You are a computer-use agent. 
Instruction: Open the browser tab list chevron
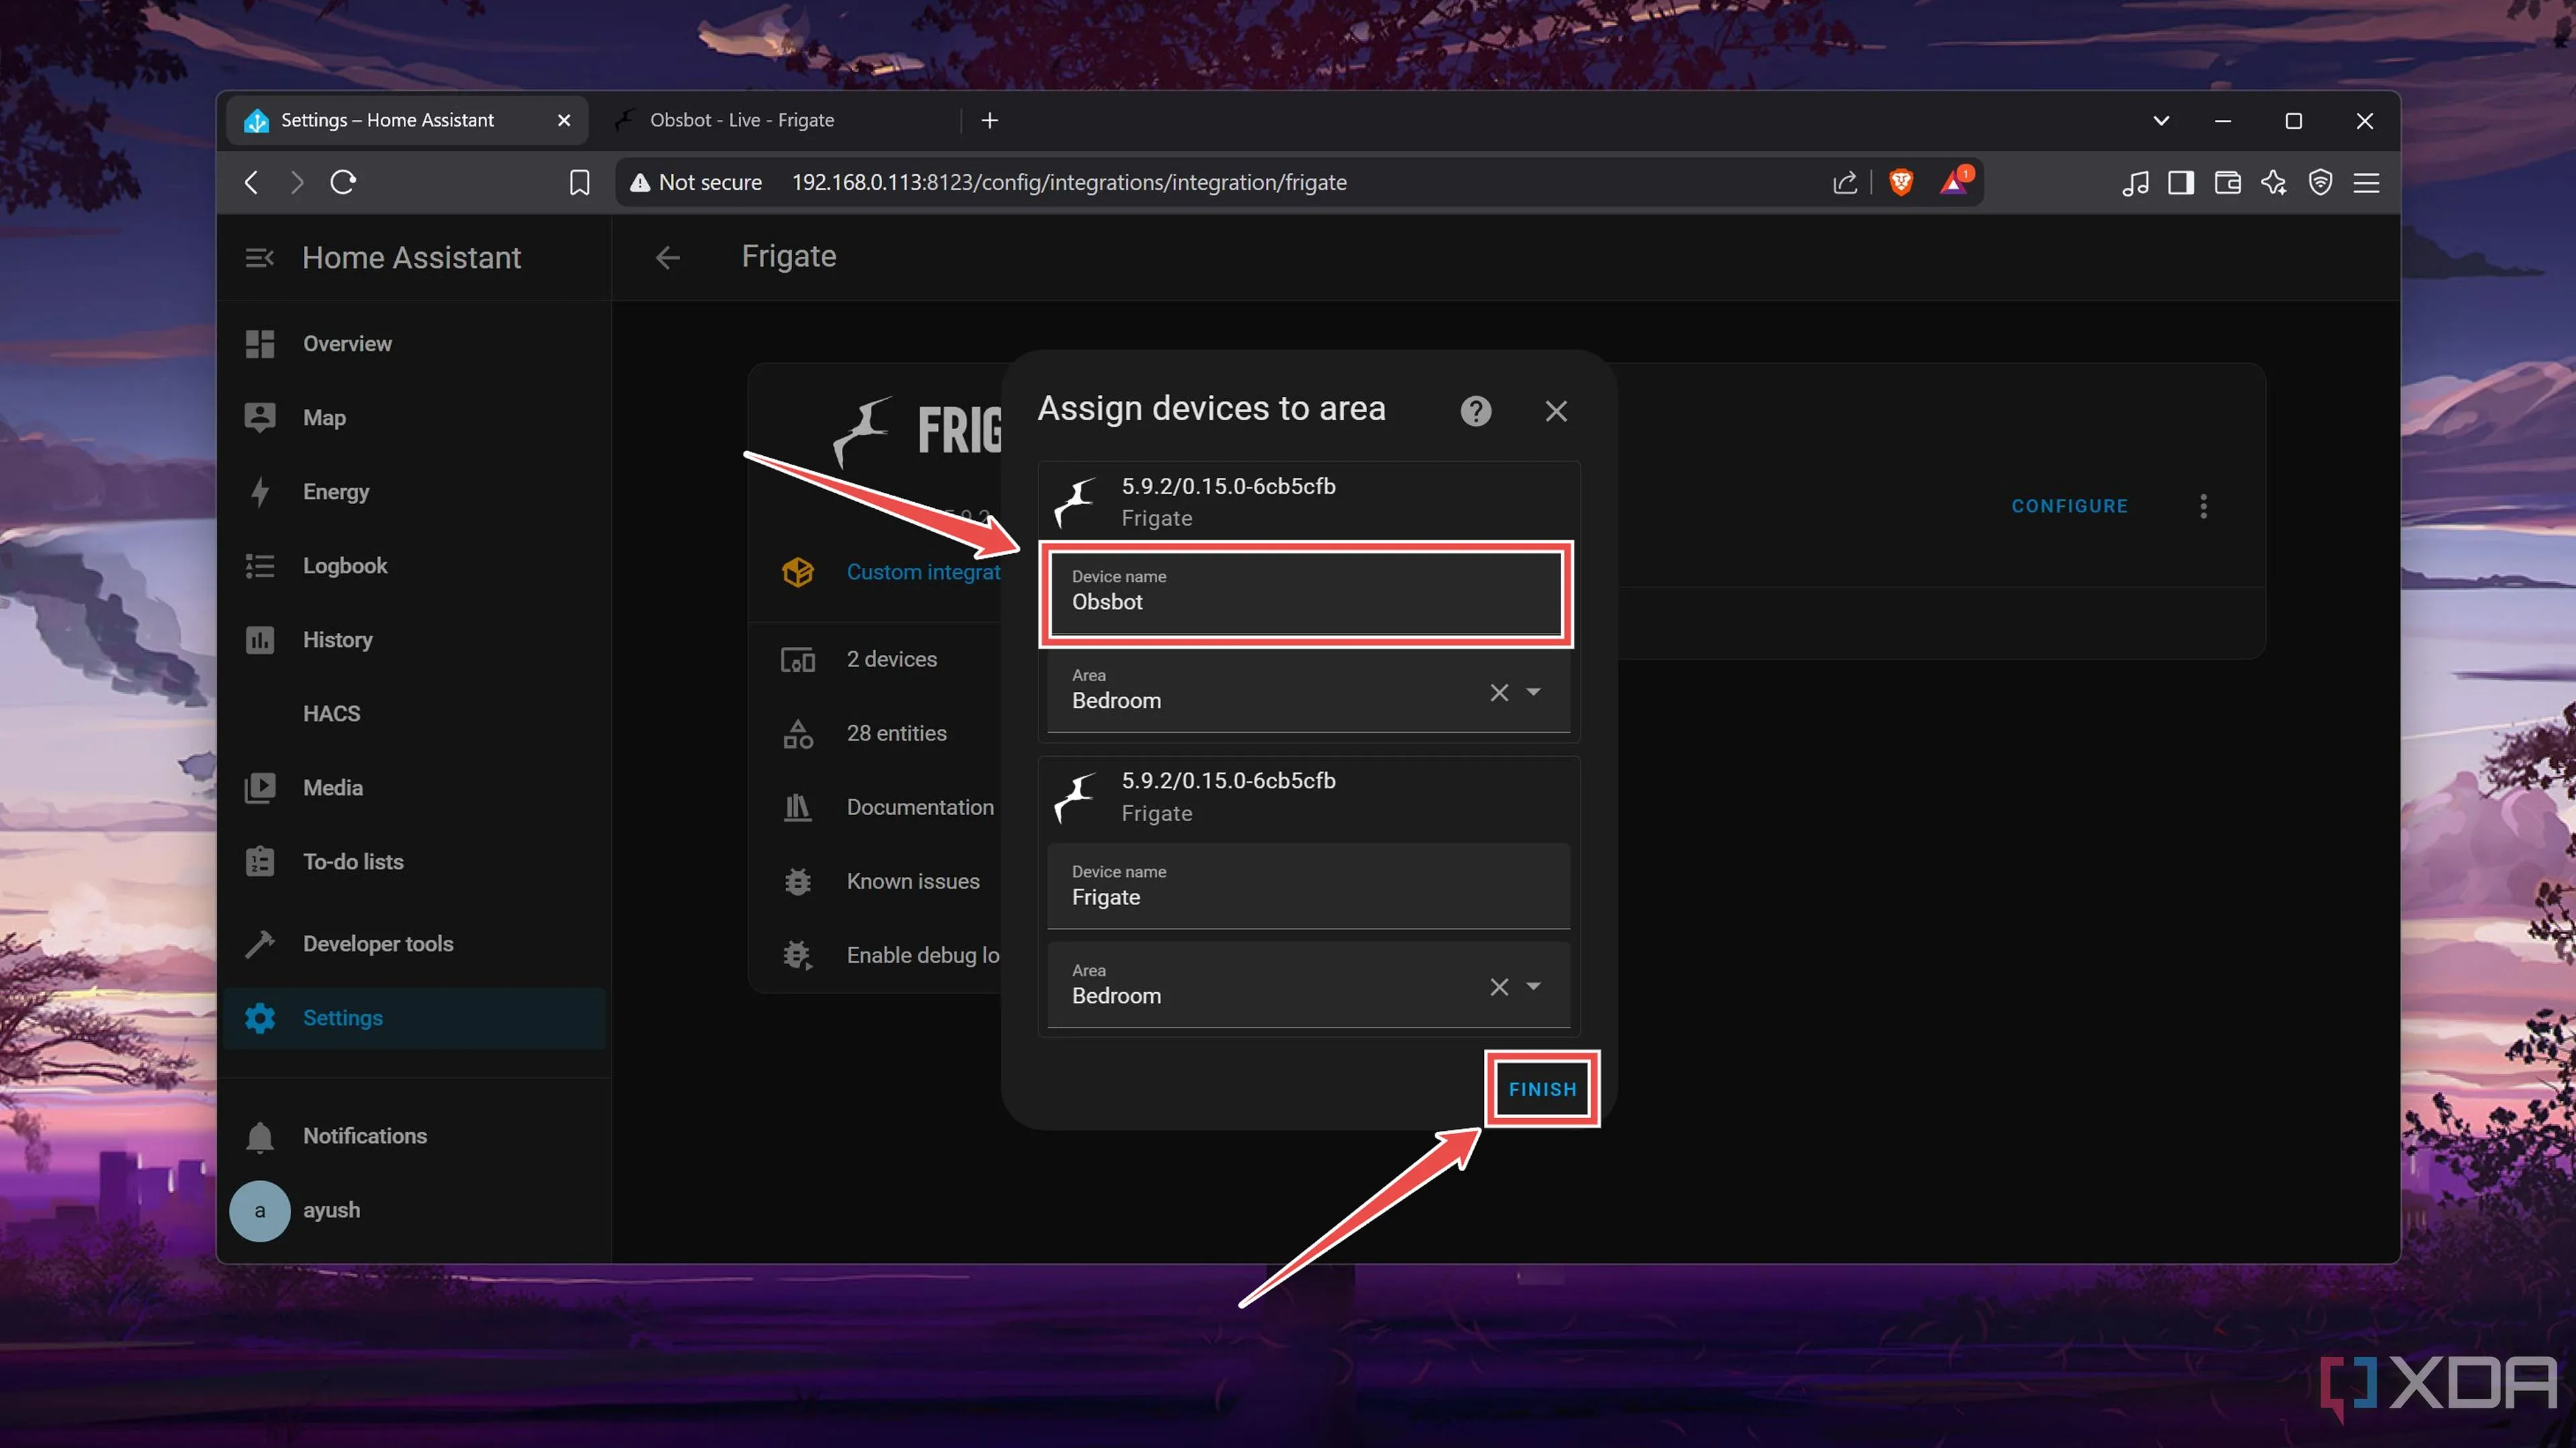click(x=2160, y=120)
